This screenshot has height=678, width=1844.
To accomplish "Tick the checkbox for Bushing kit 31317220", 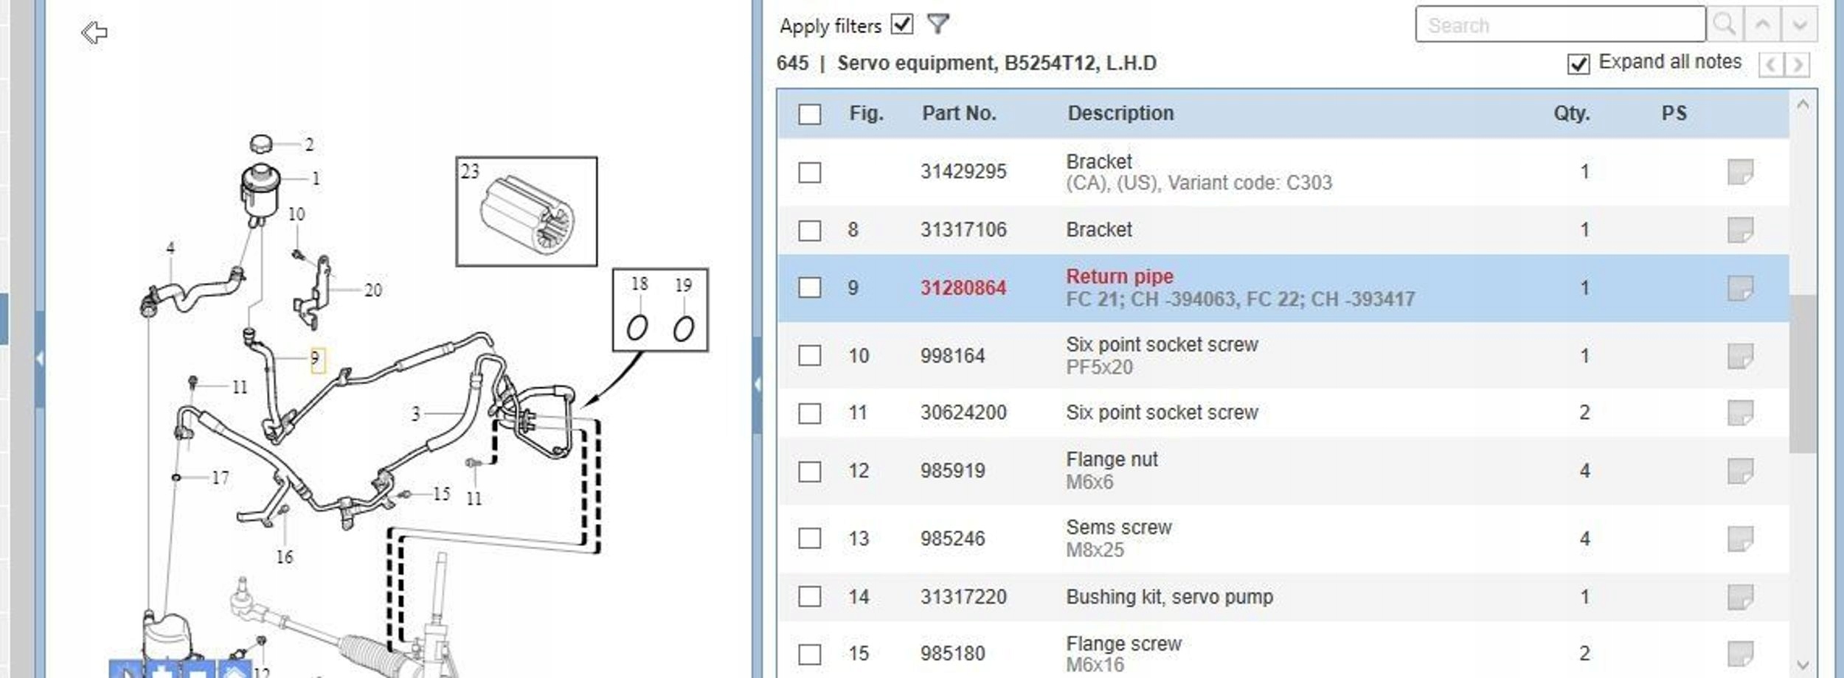I will [x=809, y=596].
